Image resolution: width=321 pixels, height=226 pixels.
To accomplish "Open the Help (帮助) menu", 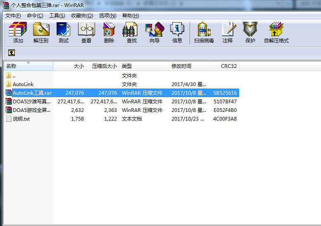I will (131, 16).
